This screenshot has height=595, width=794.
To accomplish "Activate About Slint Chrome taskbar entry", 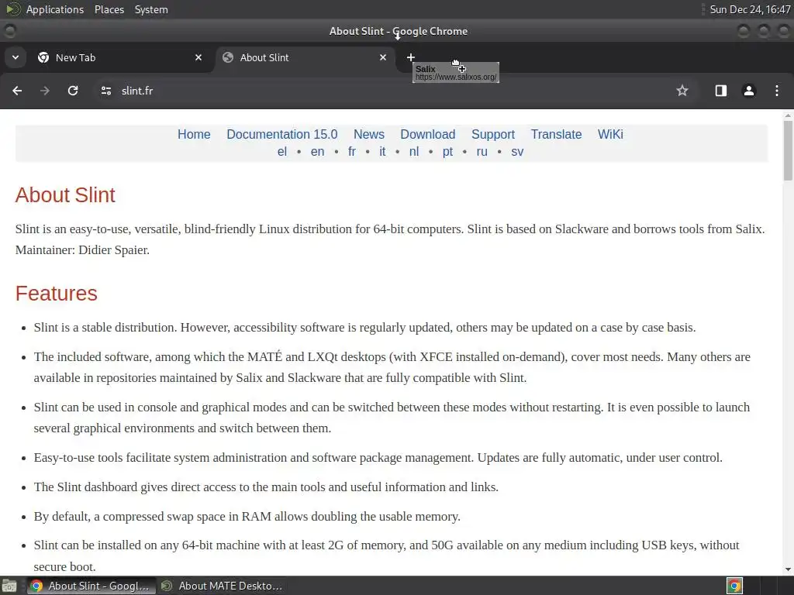I will (x=91, y=586).
